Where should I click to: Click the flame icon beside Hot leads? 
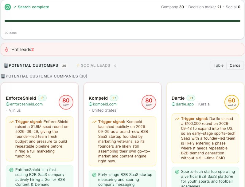[6, 50]
